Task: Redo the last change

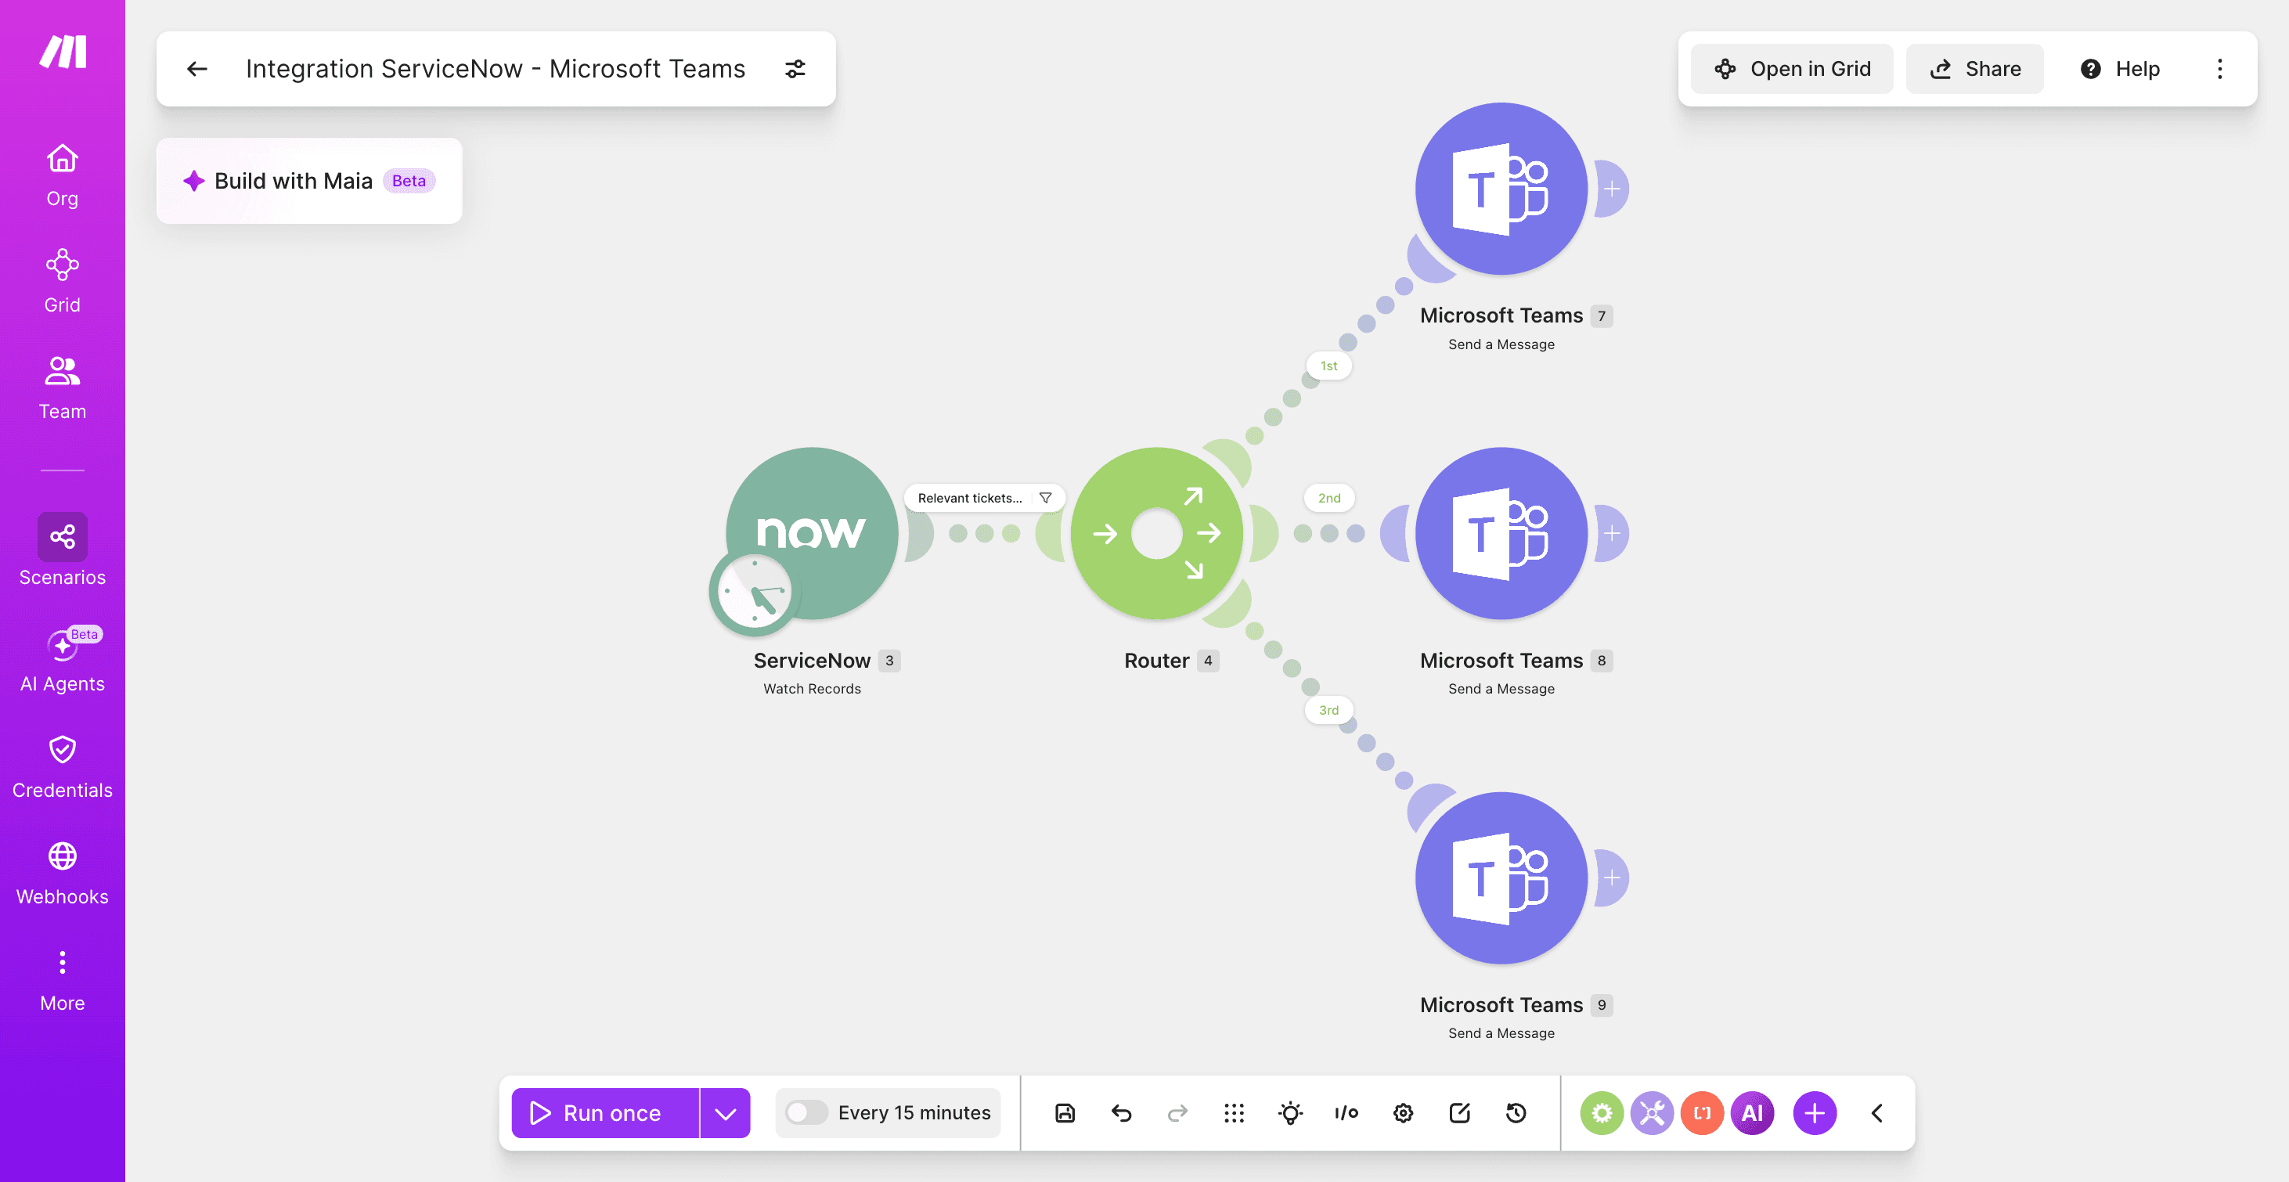Action: (1177, 1112)
